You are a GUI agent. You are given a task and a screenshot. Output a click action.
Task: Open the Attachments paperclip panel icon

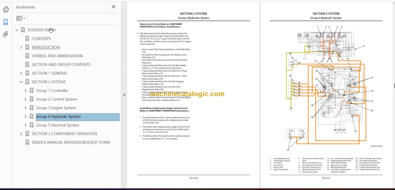pos(6,34)
